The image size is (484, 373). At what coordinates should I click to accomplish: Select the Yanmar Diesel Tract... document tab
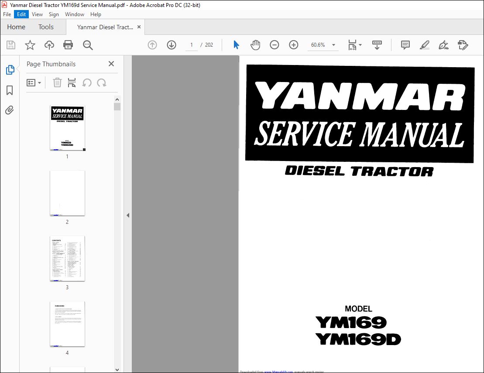pos(105,27)
